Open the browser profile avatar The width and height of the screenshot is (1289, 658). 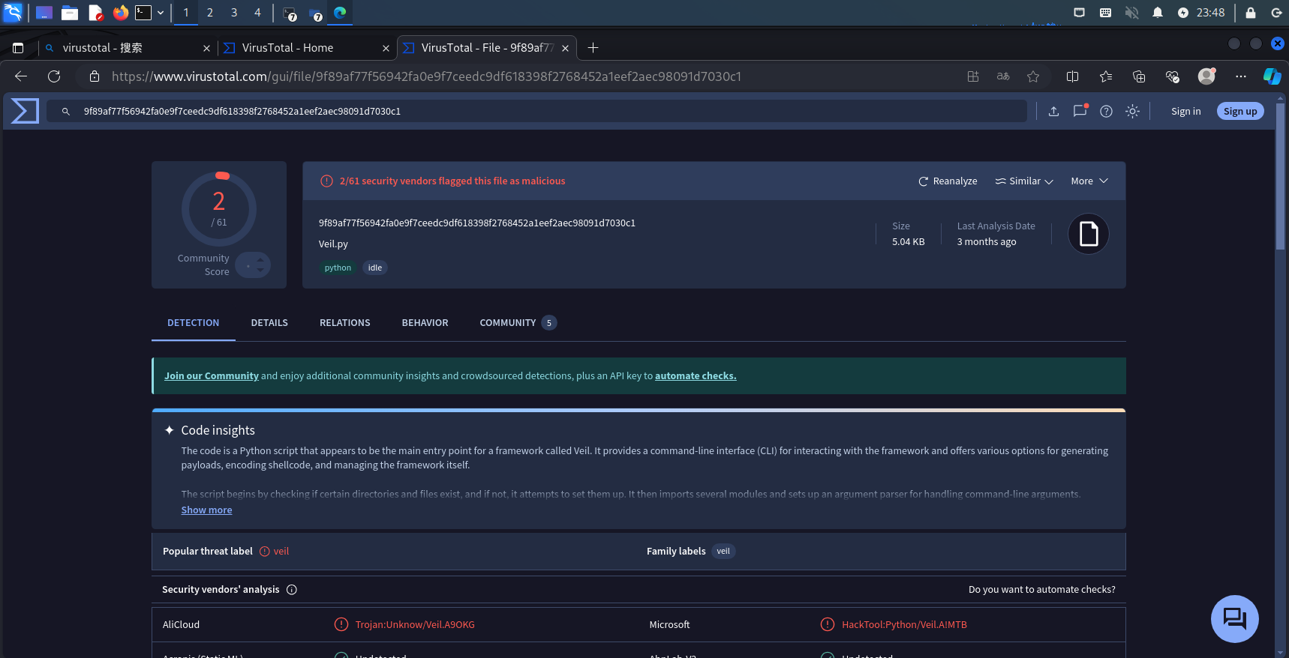pyautogui.click(x=1206, y=76)
